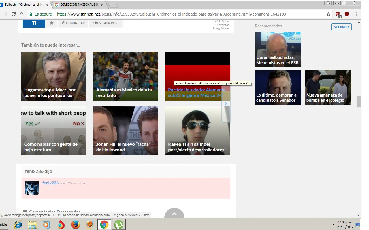Add post to favorites with star button
This screenshot has width=369, height=230.
point(52,23)
